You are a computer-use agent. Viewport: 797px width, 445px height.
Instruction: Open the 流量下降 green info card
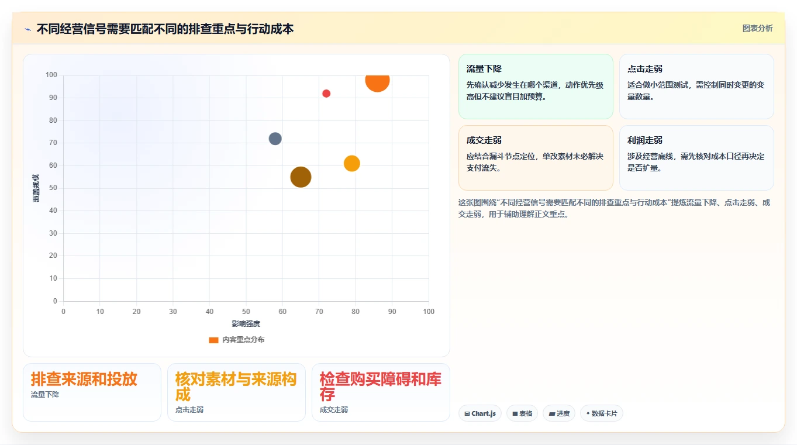tap(536, 87)
